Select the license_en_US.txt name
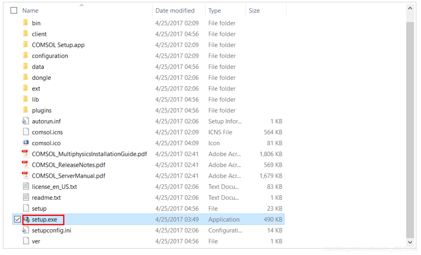 click(x=54, y=187)
